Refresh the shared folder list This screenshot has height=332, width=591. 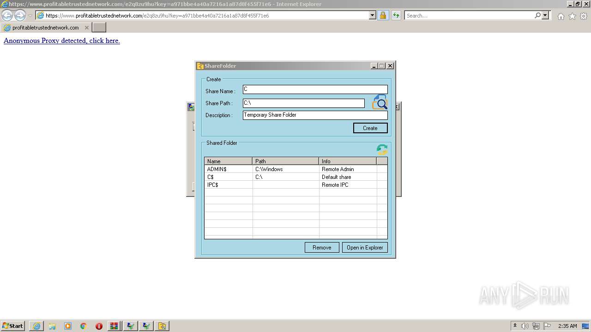382,149
